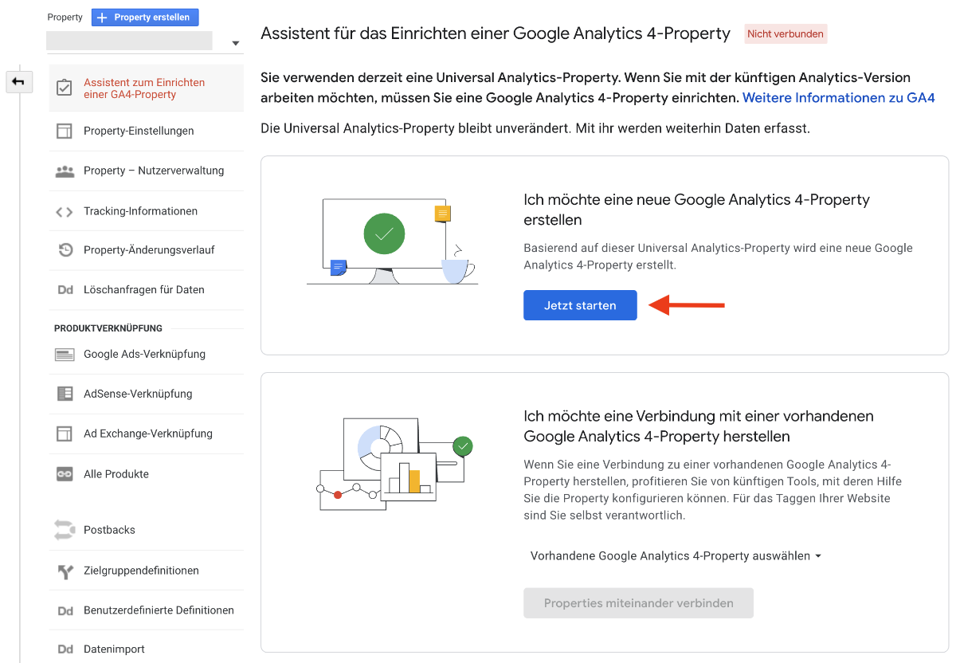This screenshot has width=956, height=663.
Task: Open Google Ads-Verknüpfung
Action: point(146,355)
